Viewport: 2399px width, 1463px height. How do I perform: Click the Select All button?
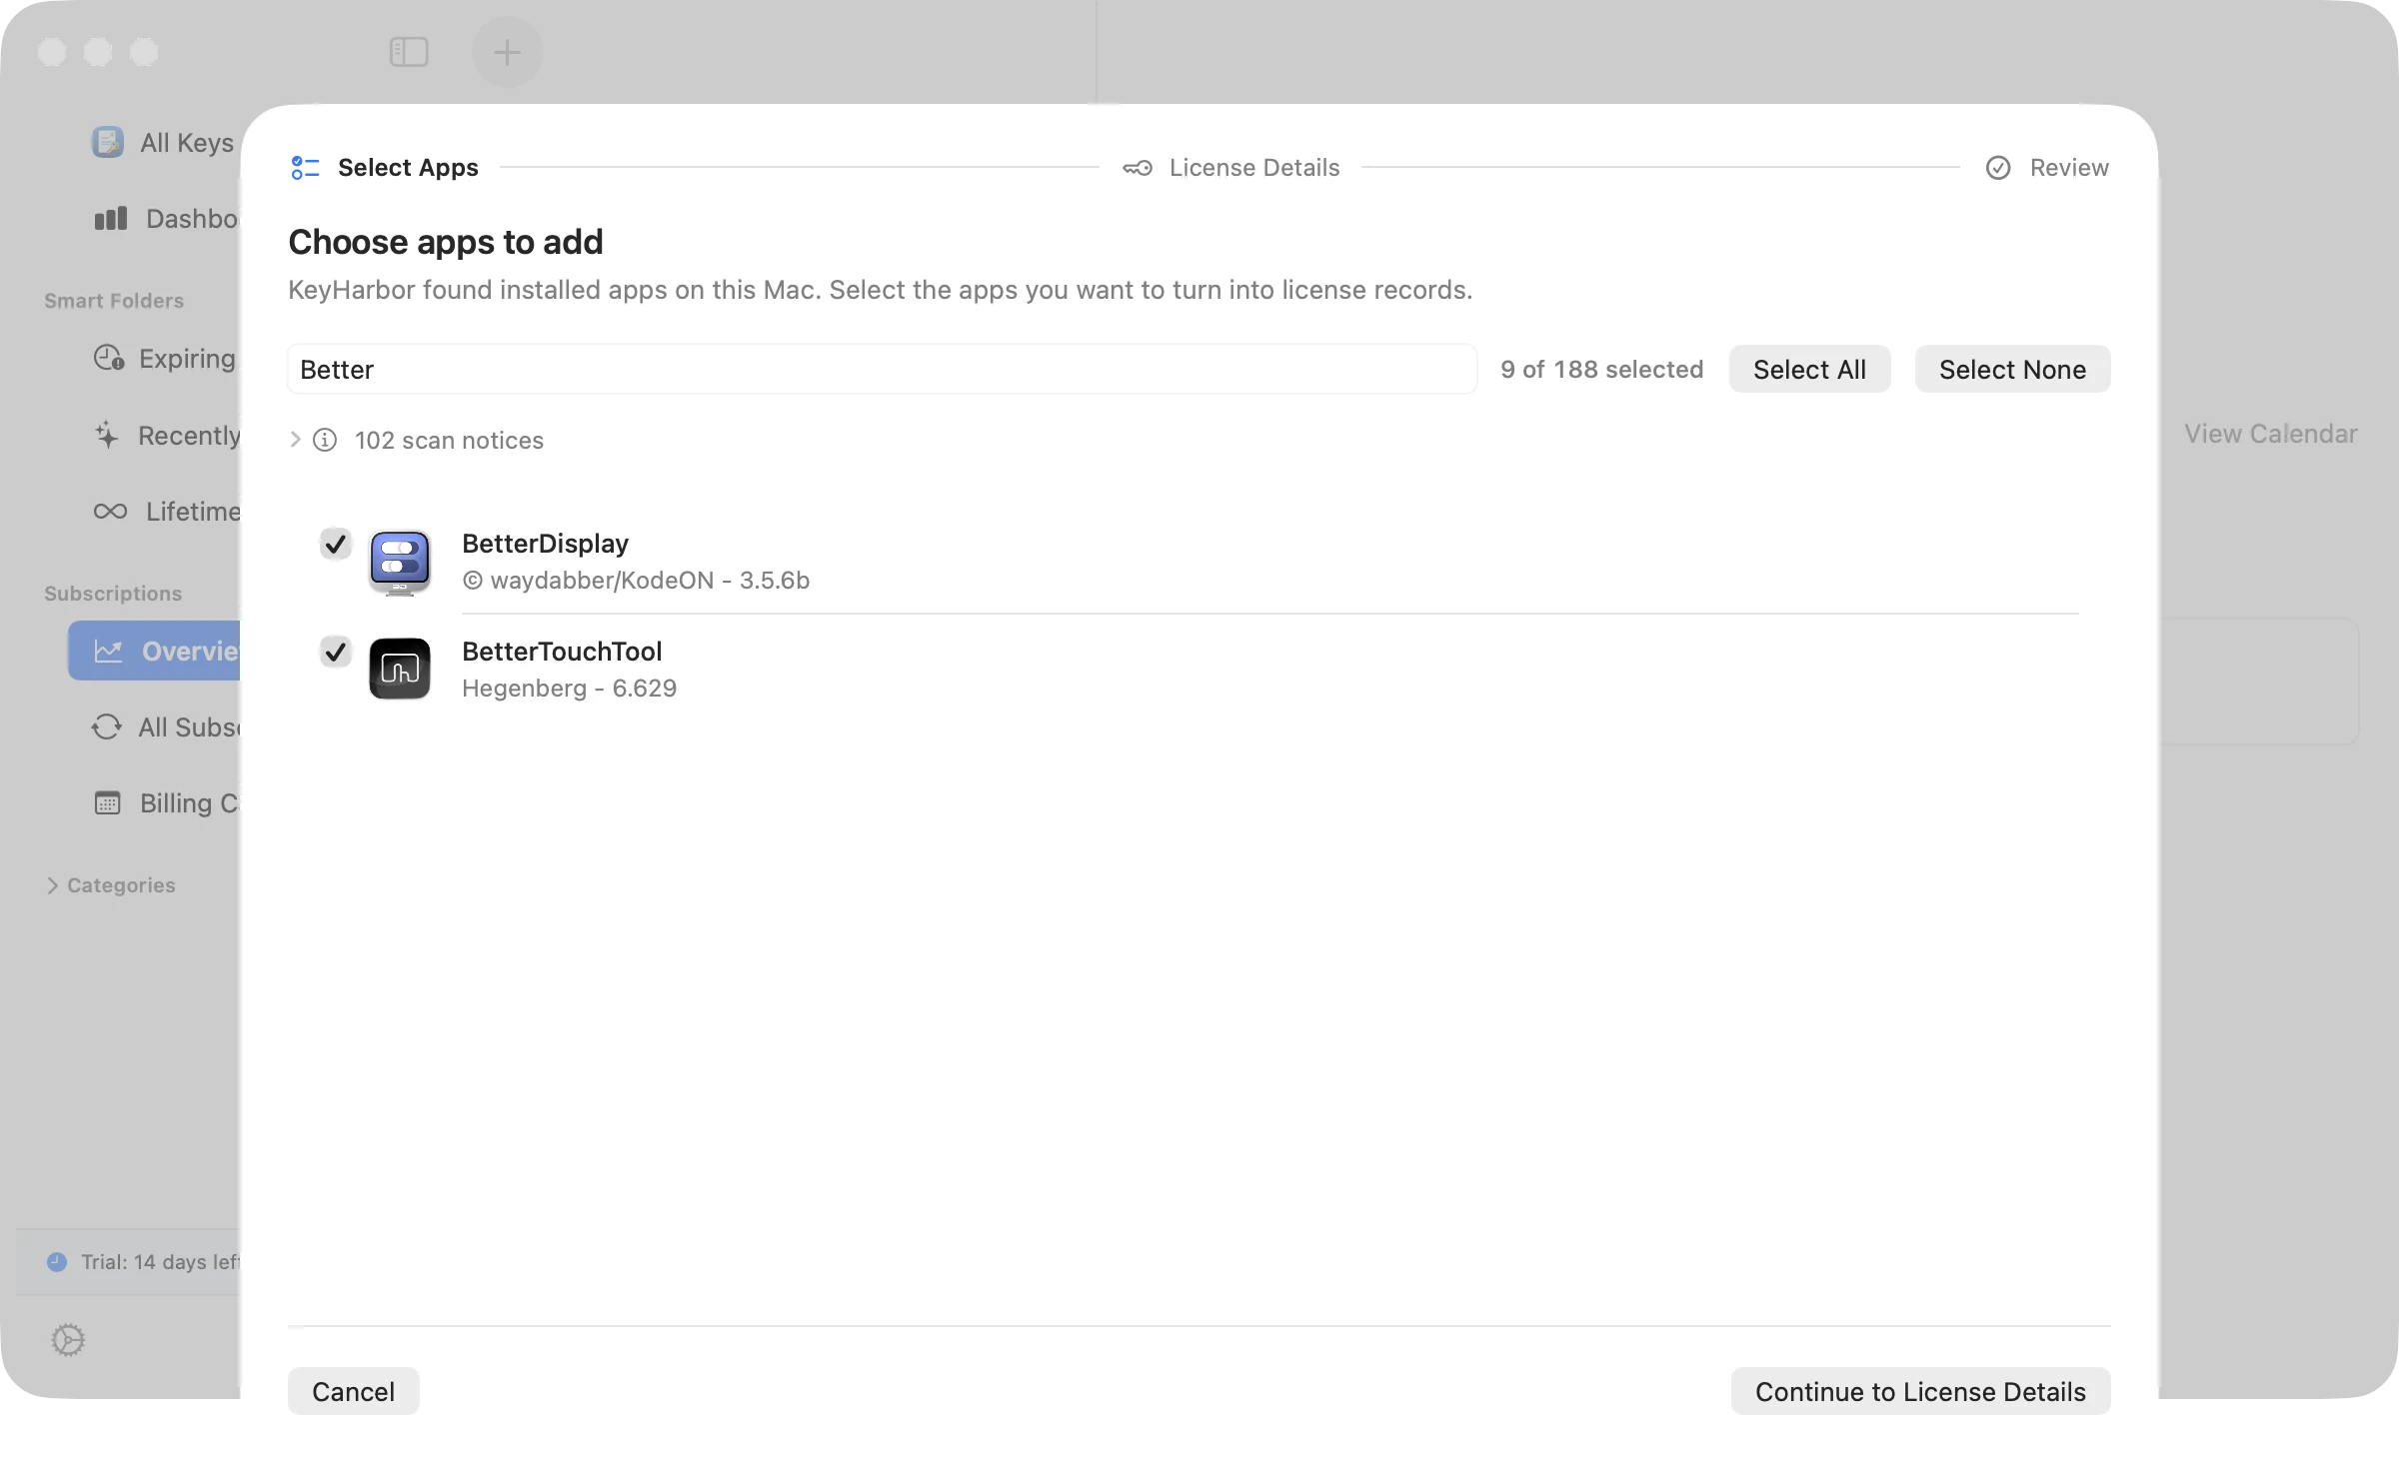point(1809,370)
